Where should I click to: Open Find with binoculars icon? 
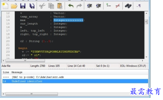click(128, 6)
